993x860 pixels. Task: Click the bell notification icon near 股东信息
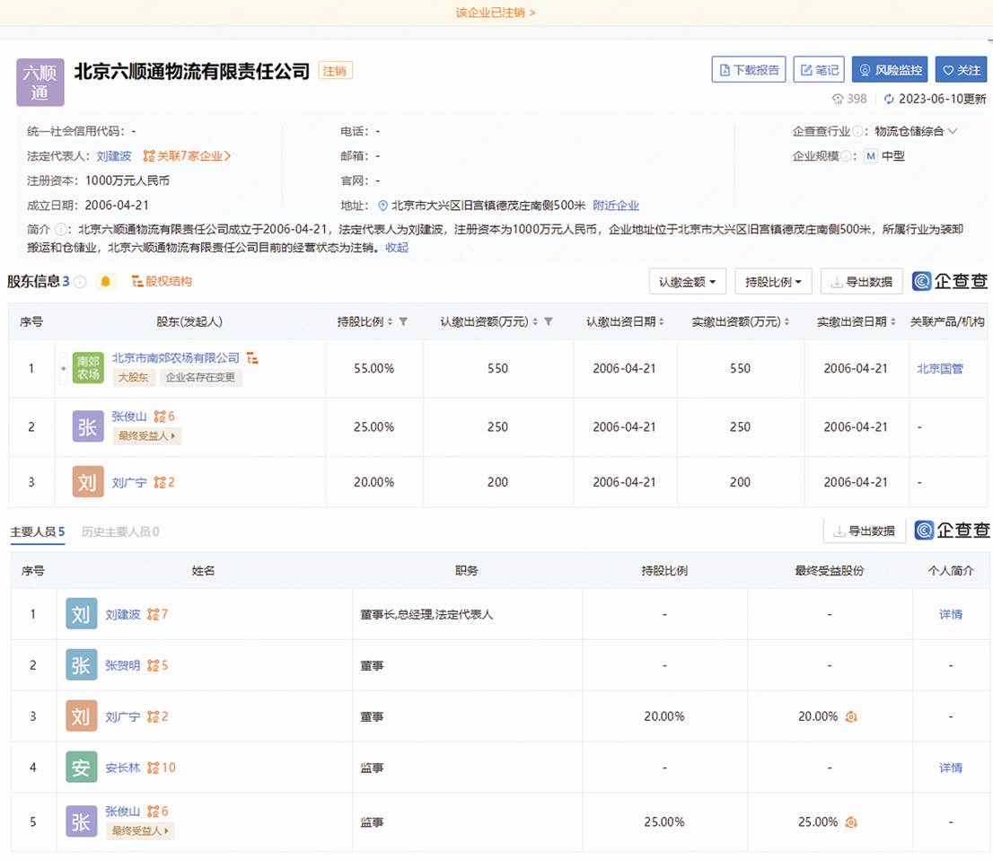click(x=106, y=281)
